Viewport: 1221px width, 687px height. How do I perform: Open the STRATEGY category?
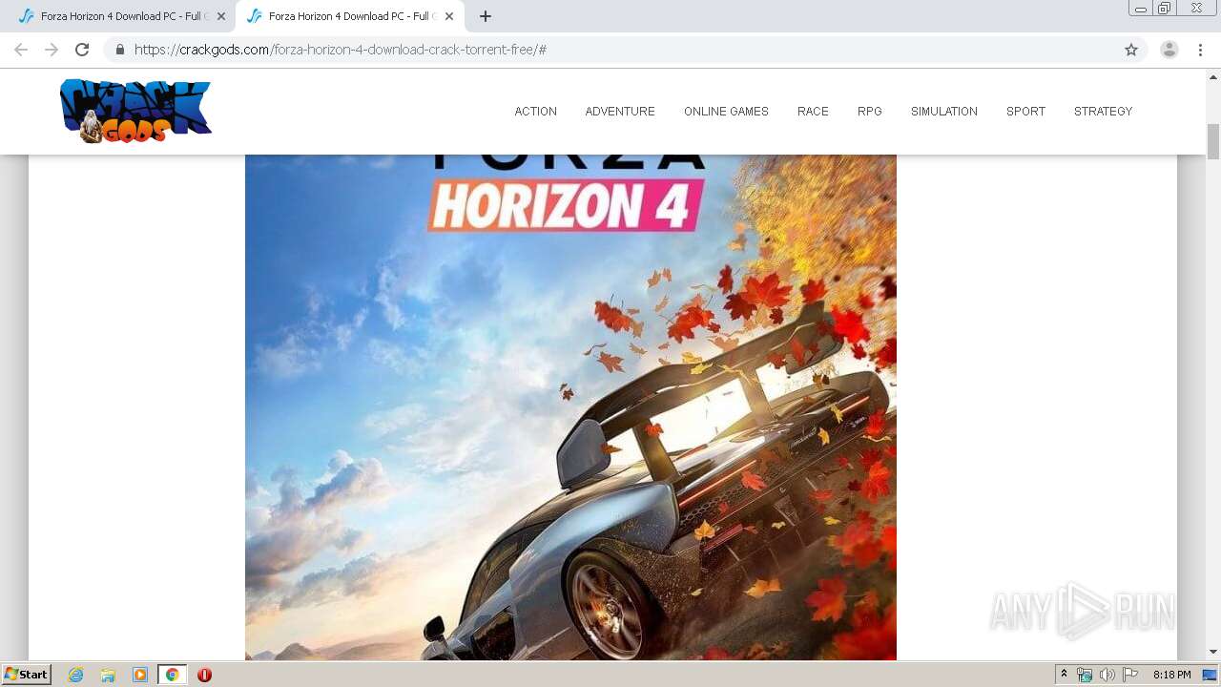point(1104,112)
